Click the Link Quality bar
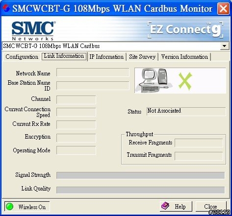Viewport: 232px width, 216px height. (x=140, y=190)
